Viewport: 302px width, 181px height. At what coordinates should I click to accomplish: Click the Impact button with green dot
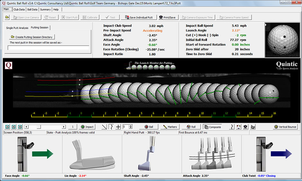87,127
